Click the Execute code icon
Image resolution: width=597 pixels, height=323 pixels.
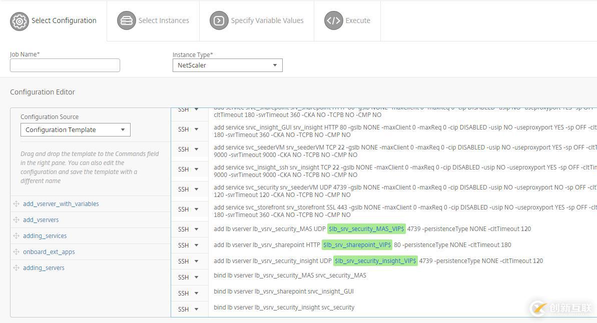pyautogui.click(x=333, y=20)
